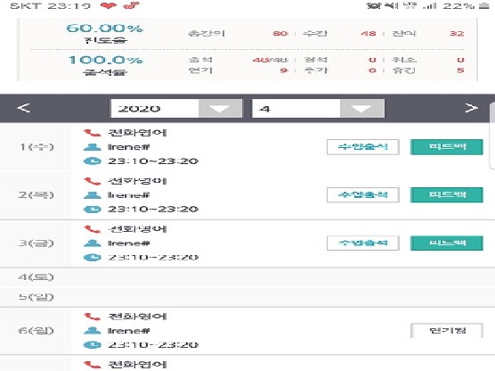
Task: Click the teacher person icon on day 1
Action: tap(93, 147)
